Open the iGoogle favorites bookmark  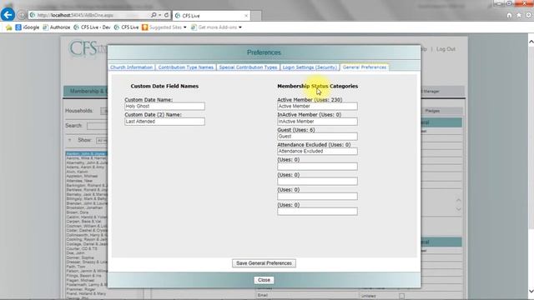pyautogui.click(x=28, y=27)
